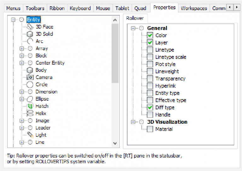Collapse the 3D Visualization group
242x171 pixels.
tap(133, 122)
